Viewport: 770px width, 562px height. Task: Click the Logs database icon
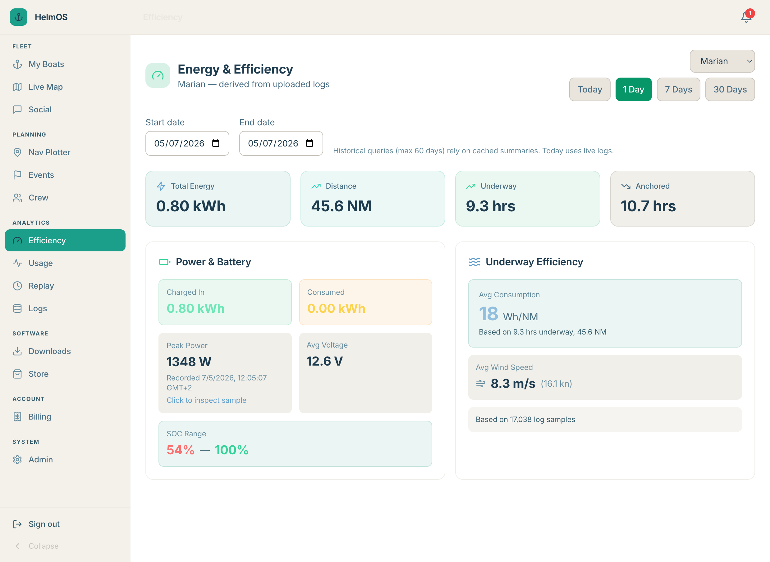coord(17,308)
